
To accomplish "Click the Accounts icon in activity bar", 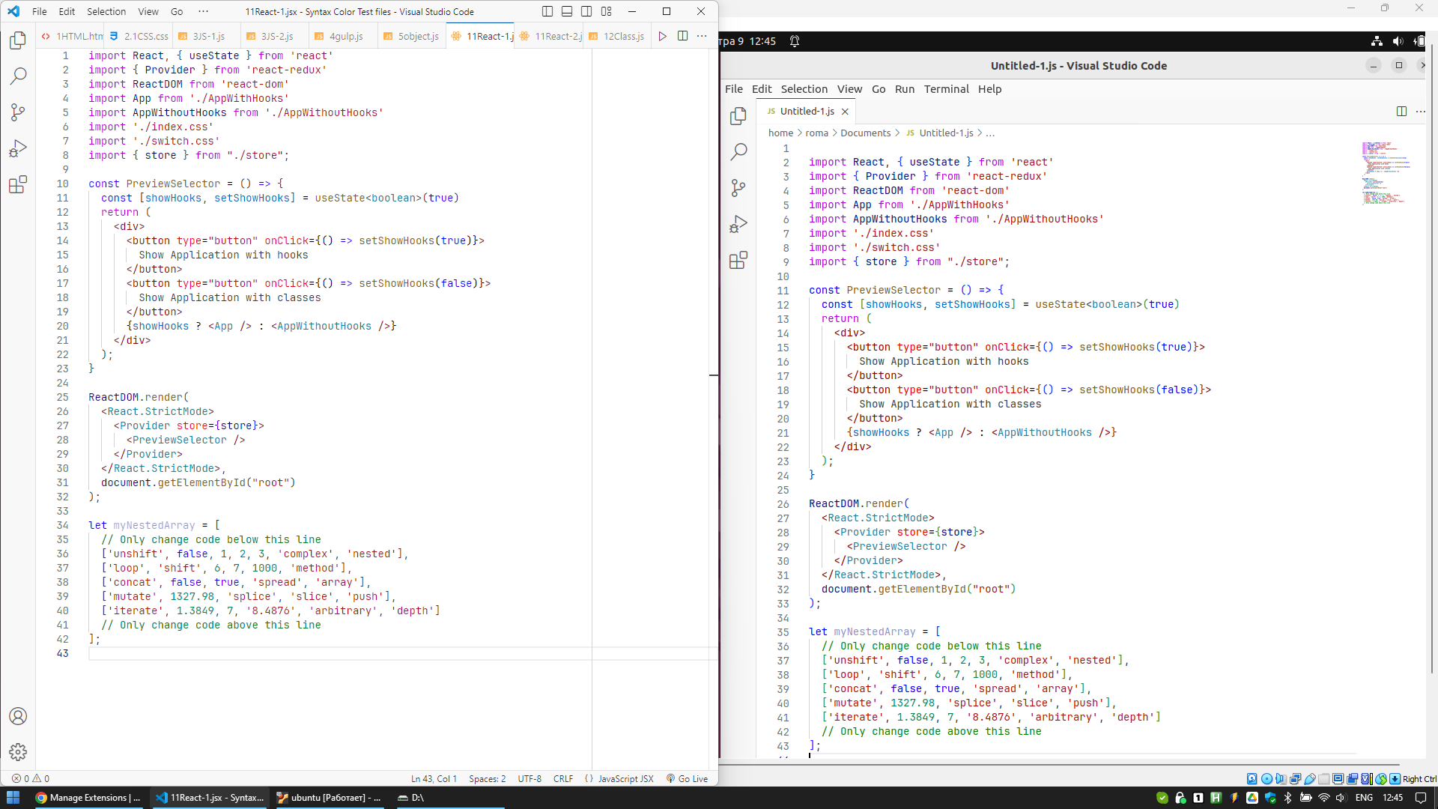I will (x=18, y=716).
